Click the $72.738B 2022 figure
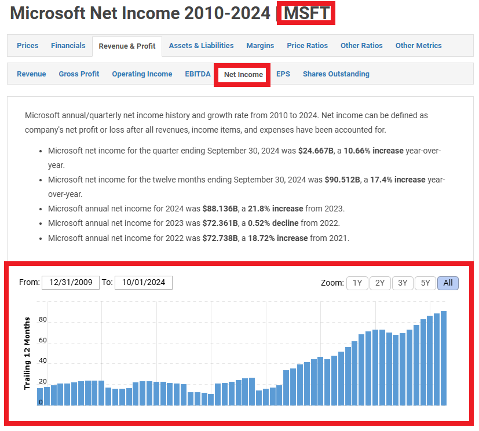This screenshot has width=479, height=431. coord(220,238)
